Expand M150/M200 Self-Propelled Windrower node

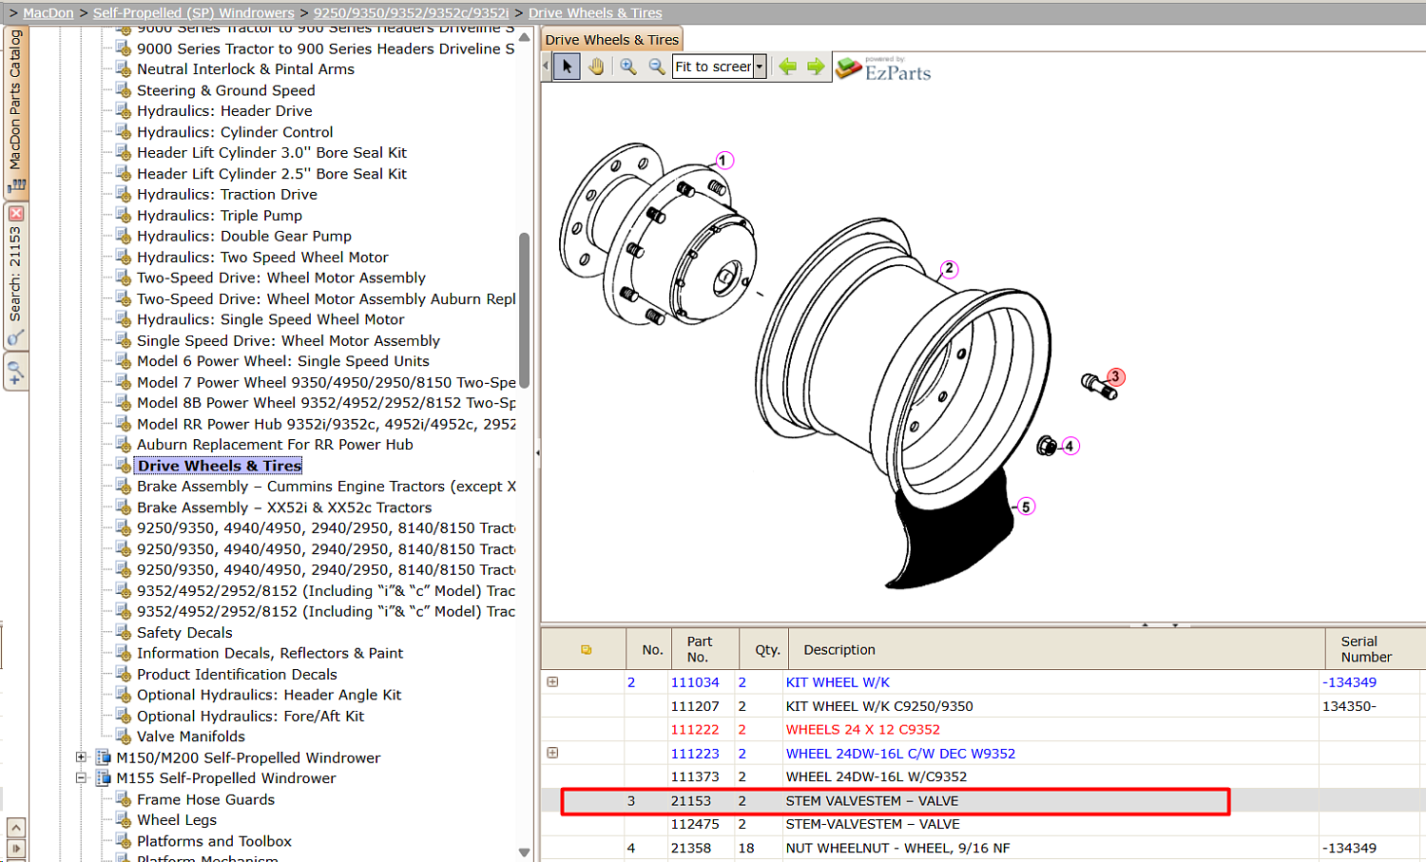(81, 757)
